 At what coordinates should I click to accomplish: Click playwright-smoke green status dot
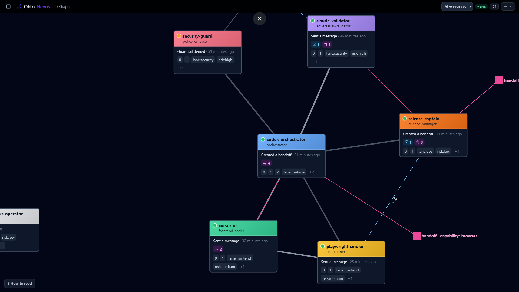coord(323,246)
